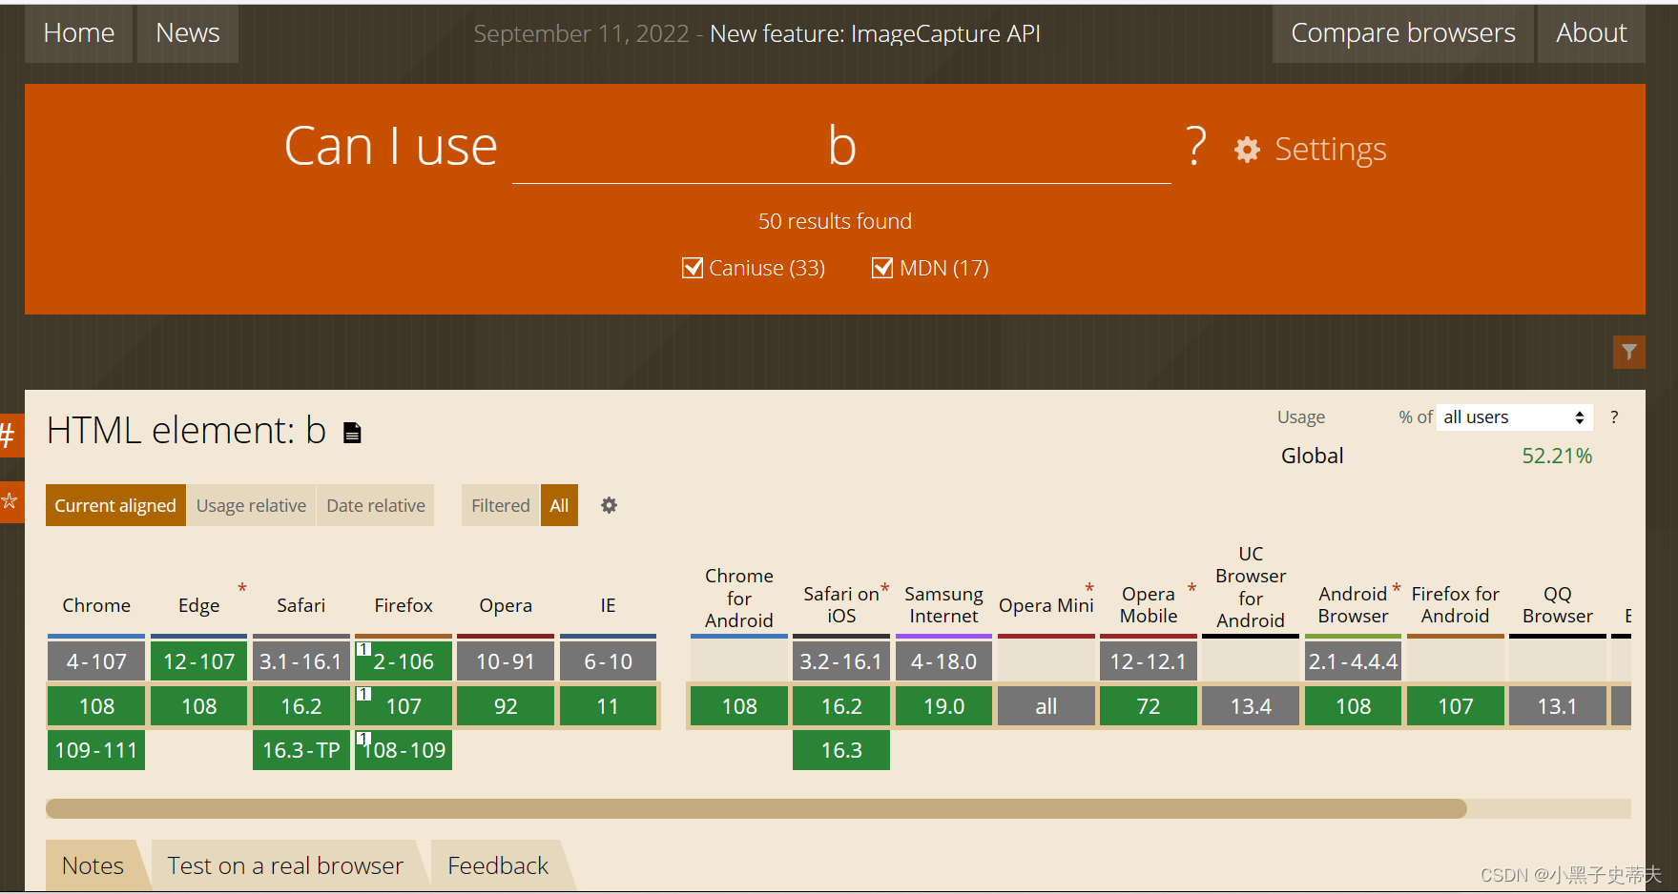Select IE 6-10 cell
Viewport: 1678px width, 894px height.
pos(608,661)
